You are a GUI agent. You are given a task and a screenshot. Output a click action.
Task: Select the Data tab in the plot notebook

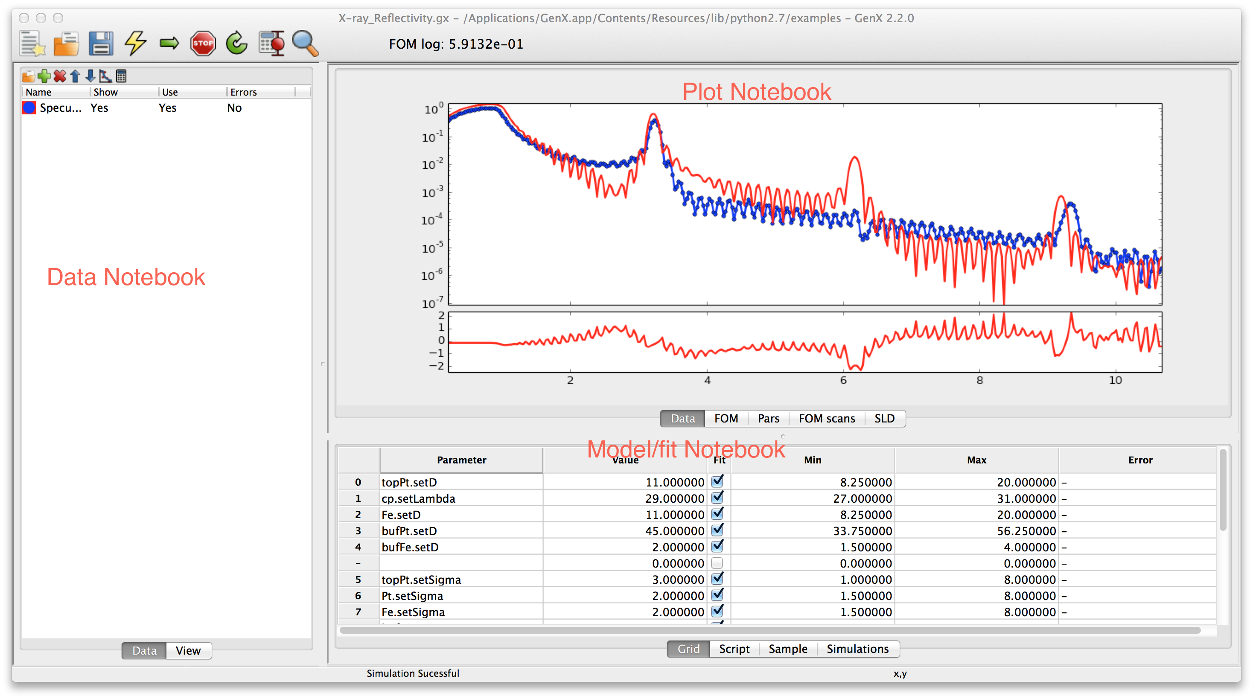coord(683,419)
